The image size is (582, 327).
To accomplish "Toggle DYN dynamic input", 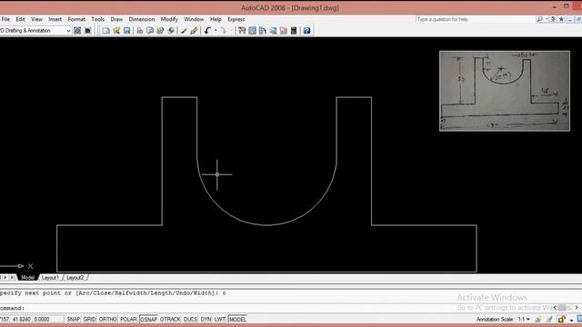I will [x=206, y=319].
